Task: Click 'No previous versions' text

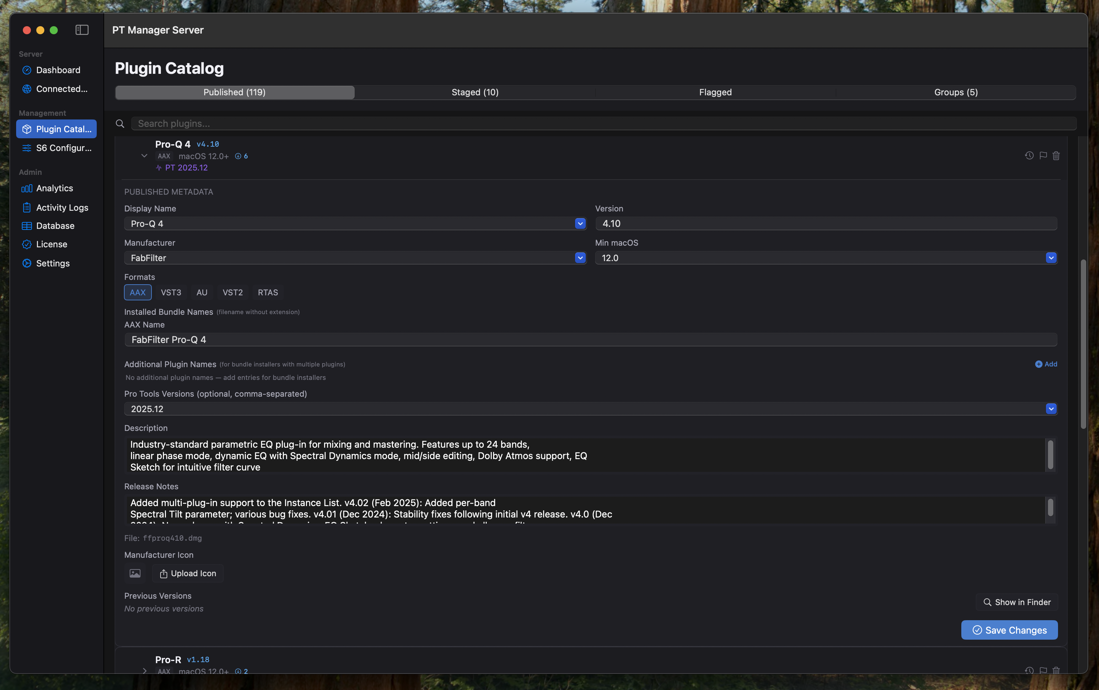Action: click(164, 608)
